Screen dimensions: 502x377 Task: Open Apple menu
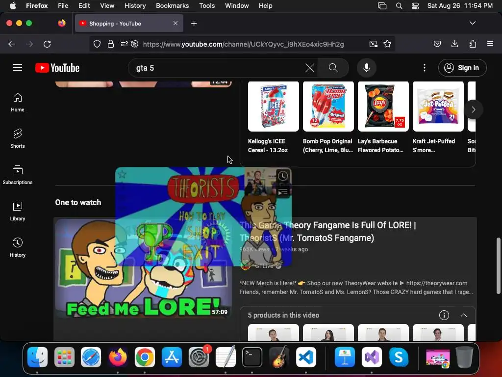[x=13, y=5]
